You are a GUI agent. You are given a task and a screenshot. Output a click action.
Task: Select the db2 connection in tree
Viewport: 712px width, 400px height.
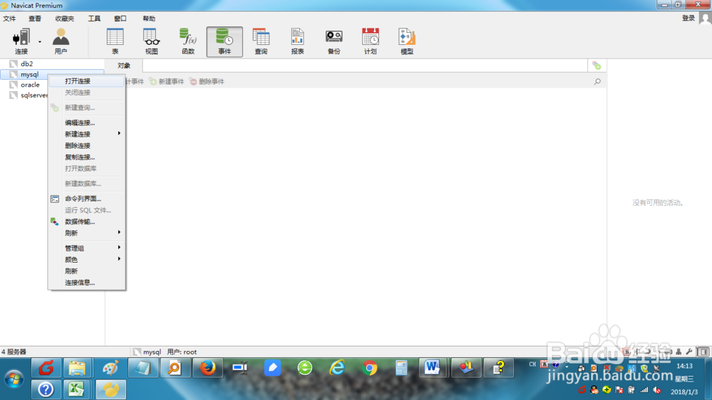tap(27, 64)
